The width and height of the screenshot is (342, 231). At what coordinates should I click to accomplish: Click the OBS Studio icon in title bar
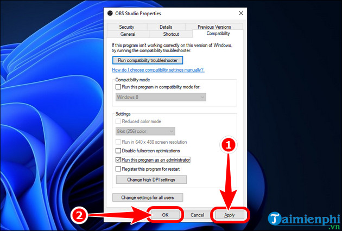(x=110, y=14)
